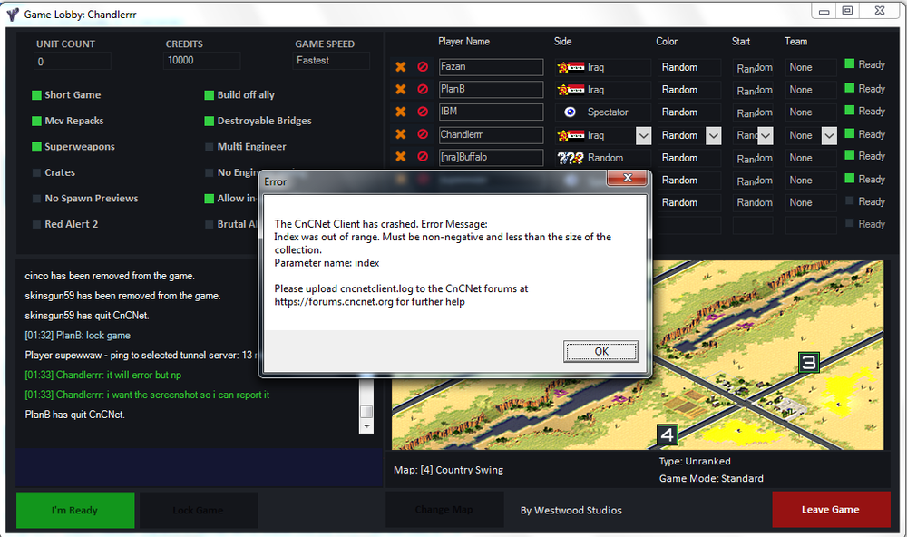Image resolution: width=907 pixels, height=537 pixels.
Task: Enable the Multi Engineer checkbox
Action: [210, 147]
